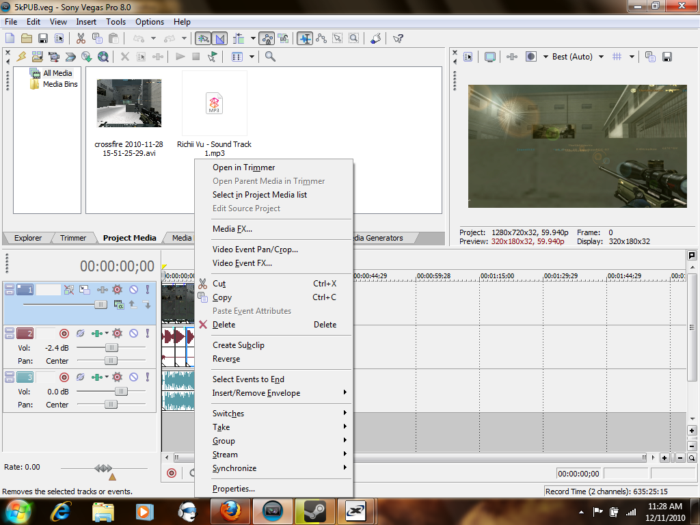Image resolution: width=700 pixels, height=525 pixels.
Task: Click Save Snapshot to File icon in preview
Action: tap(667, 57)
